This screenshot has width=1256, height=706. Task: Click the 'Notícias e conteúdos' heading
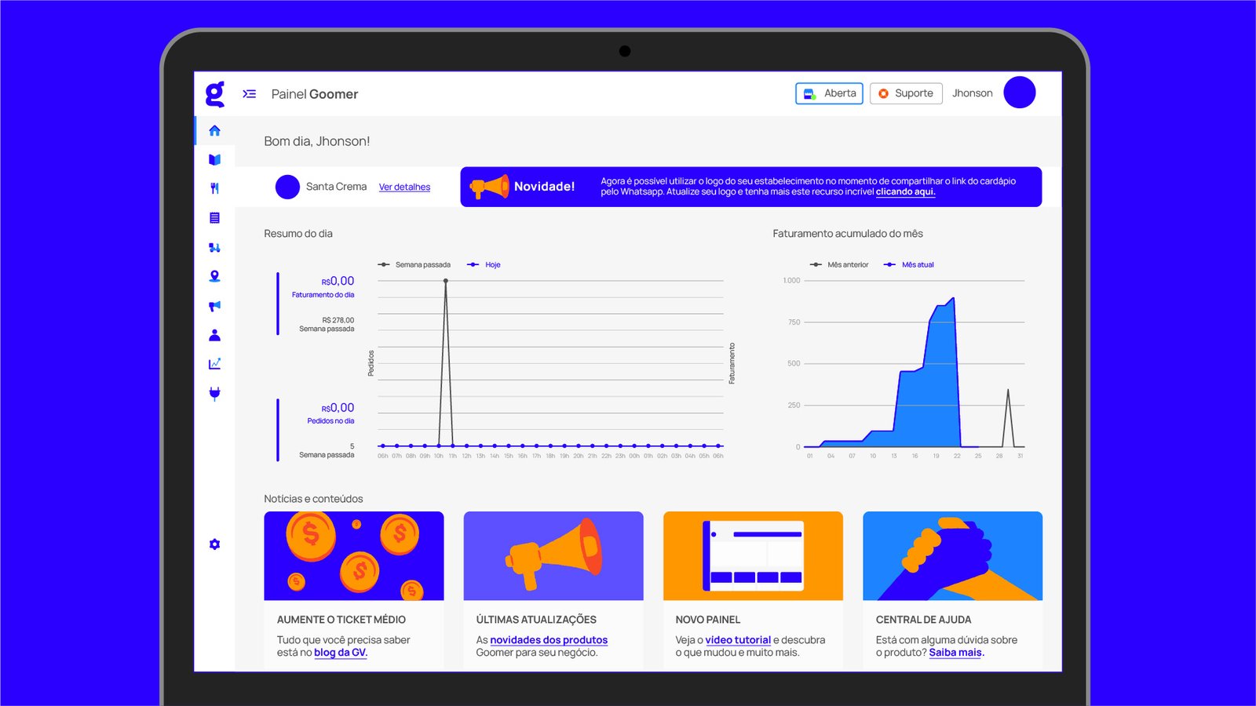click(313, 499)
